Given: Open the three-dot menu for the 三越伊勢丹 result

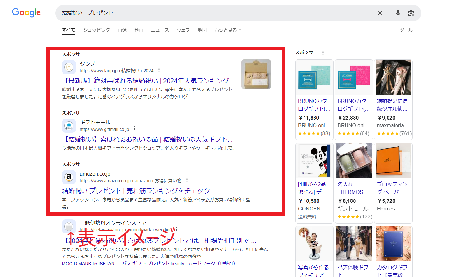Looking at the screenshot, I should point(177,229).
